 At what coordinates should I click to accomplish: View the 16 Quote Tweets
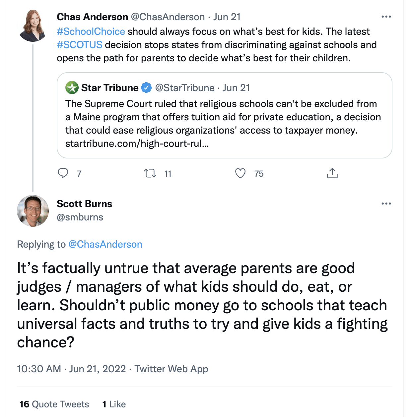[54, 404]
